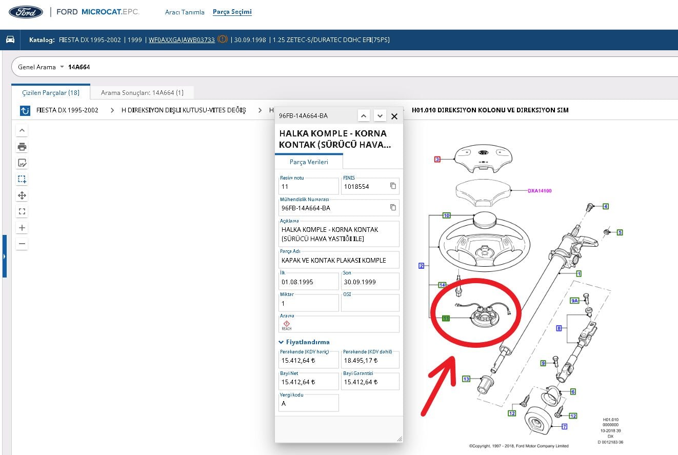Click H01.010 DIREKSIYON KOLONU breadcrumb
The image size is (678, 455).
490,110
